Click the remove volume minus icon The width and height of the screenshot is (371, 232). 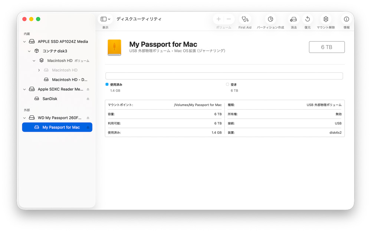(229, 19)
